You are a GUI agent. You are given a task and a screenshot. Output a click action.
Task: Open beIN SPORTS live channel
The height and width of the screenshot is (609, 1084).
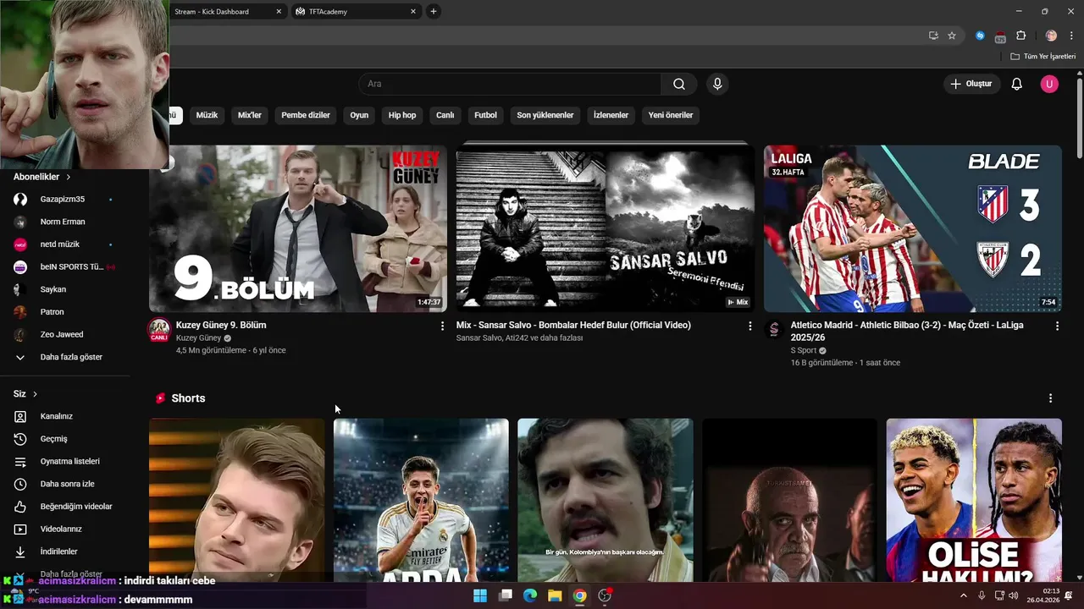(x=64, y=267)
